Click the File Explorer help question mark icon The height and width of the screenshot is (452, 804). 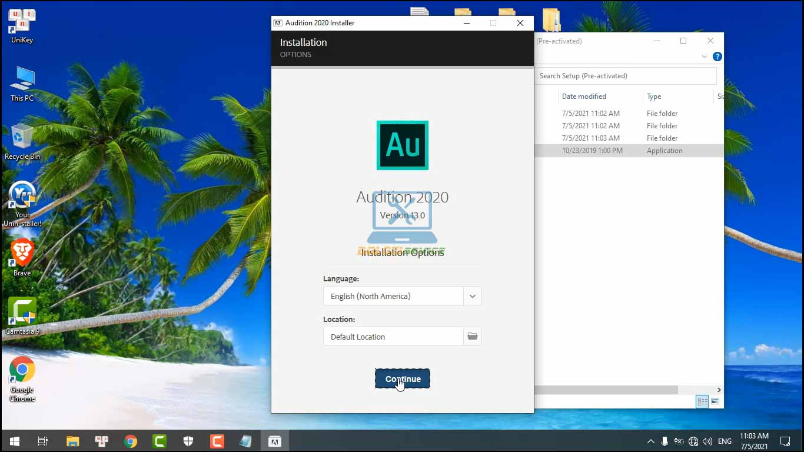coord(717,57)
